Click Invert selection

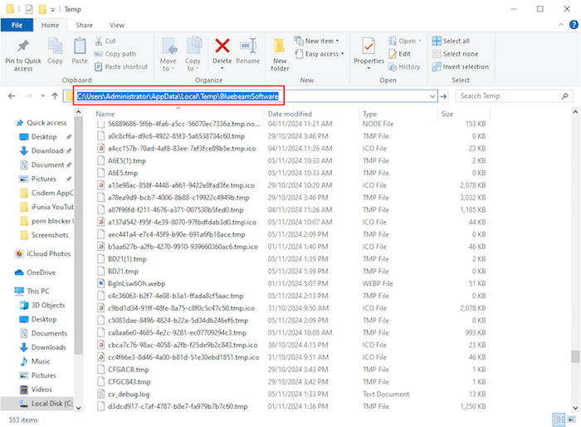coord(461,66)
